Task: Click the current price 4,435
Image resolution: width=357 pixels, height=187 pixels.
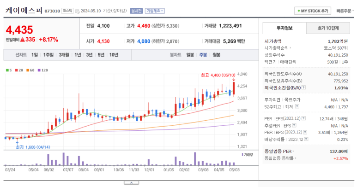Action: (19, 30)
